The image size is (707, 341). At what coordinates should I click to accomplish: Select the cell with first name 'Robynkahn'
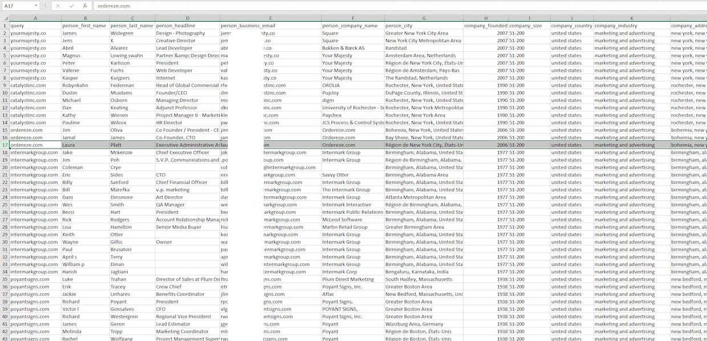point(85,85)
